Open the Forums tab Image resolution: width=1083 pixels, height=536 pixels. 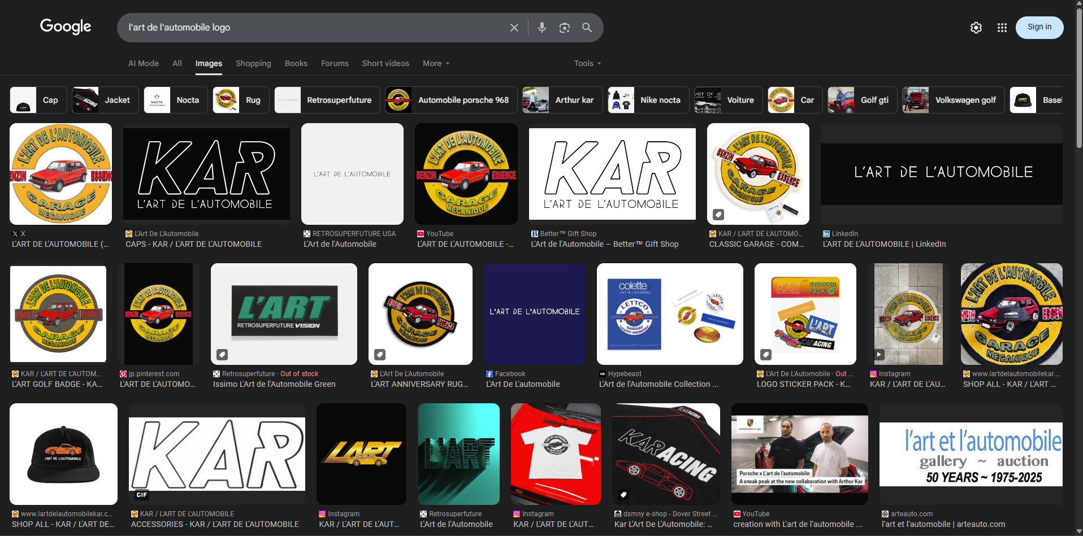(335, 63)
